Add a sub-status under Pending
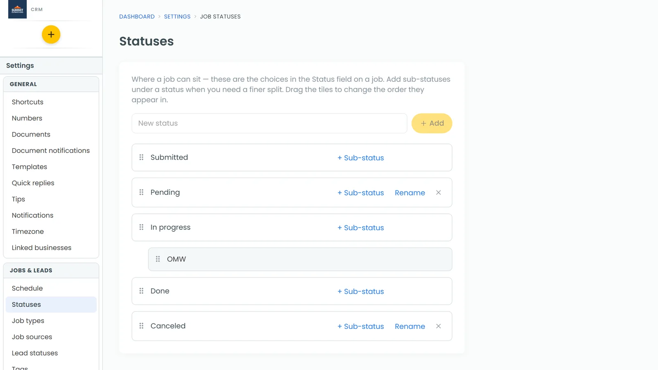The height and width of the screenshot is (370, 658). pyautogui.click(x=361, y=193)
